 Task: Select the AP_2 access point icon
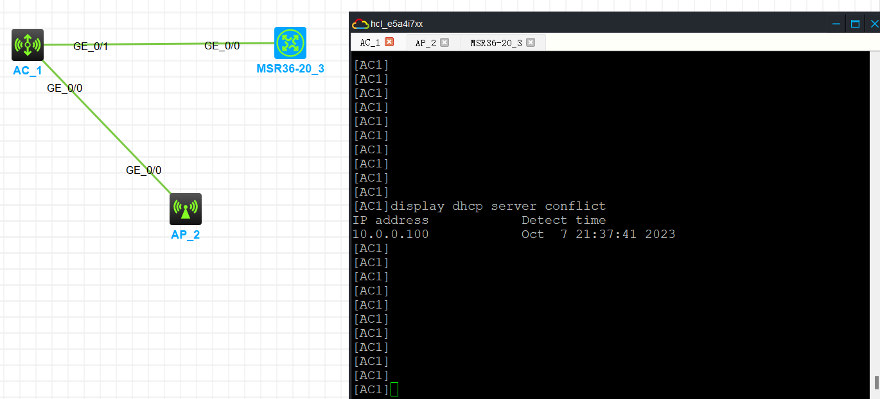tap(186, 209)
